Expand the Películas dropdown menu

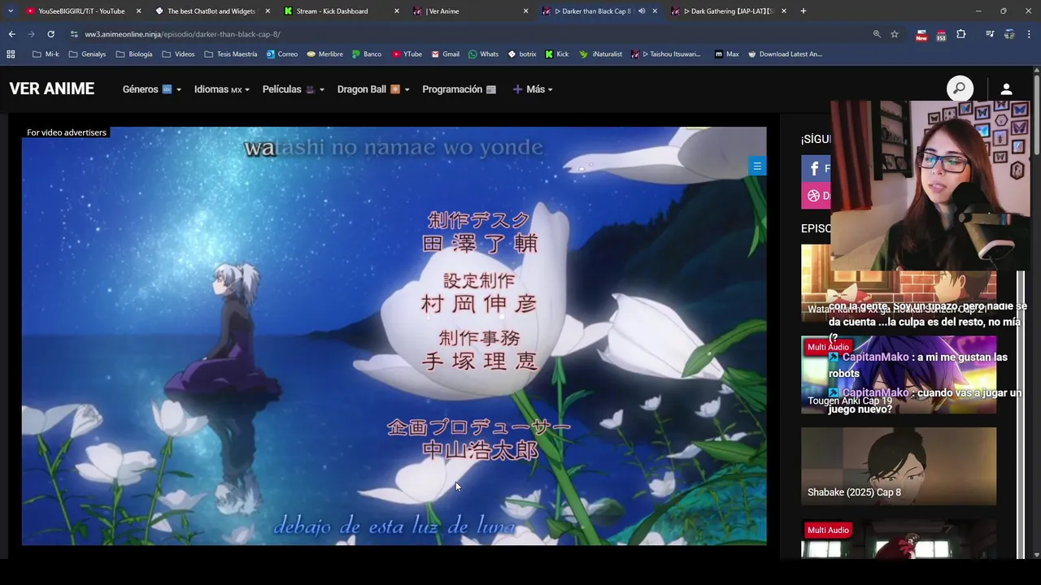(x=294, y=89)
